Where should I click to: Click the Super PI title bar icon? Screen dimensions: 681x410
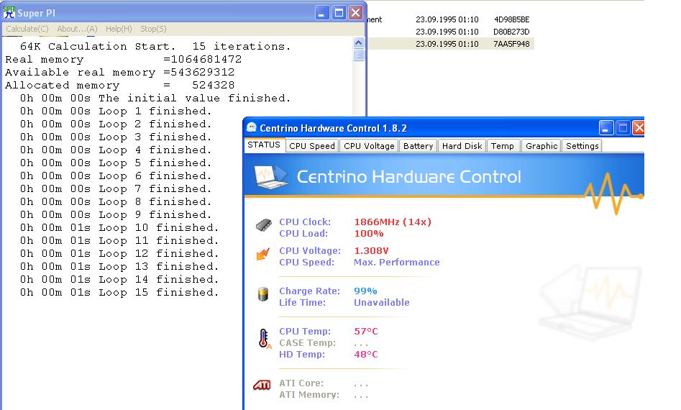[9, 12]
